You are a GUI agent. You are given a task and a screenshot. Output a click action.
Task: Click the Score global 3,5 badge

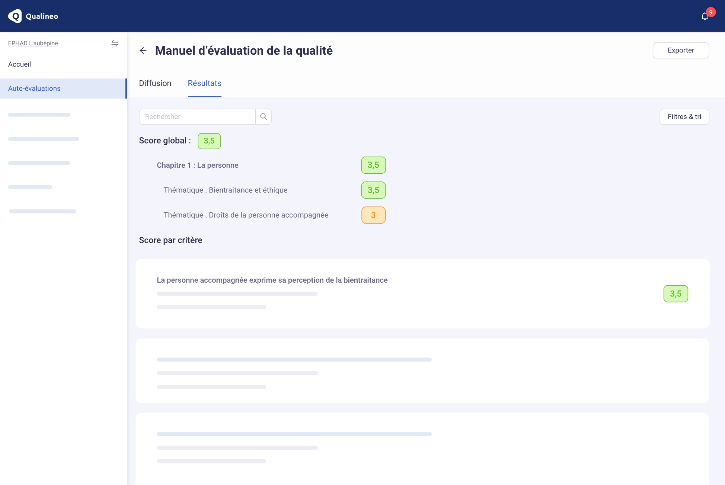pos(209,141)
